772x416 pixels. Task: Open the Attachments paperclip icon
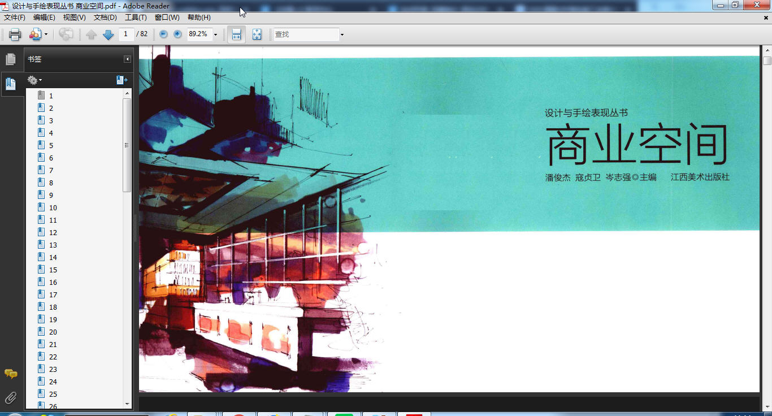[x=11, y=397]
